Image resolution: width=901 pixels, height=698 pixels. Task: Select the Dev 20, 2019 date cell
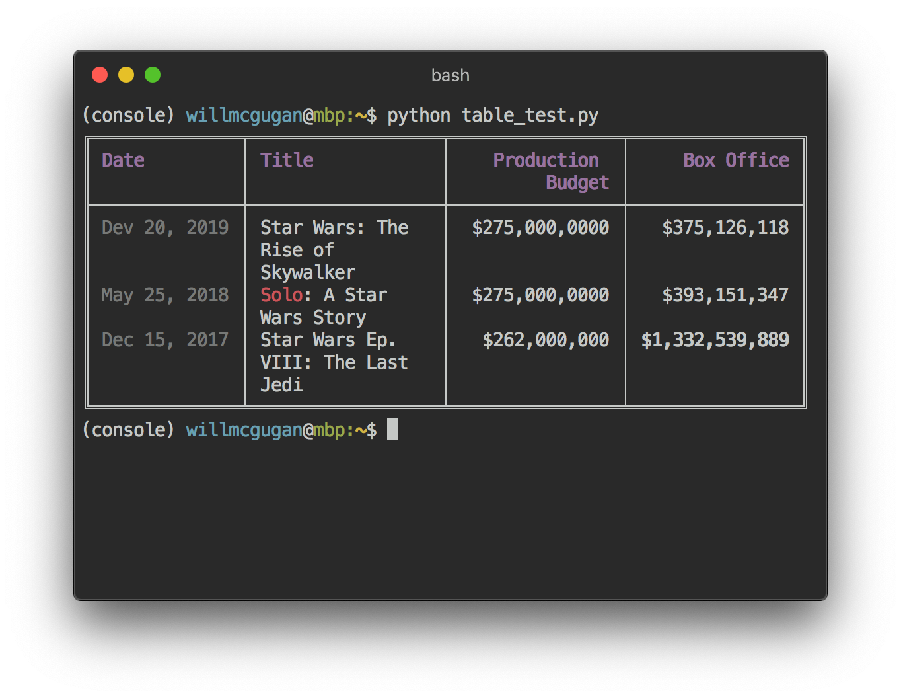tap(165, 227)
